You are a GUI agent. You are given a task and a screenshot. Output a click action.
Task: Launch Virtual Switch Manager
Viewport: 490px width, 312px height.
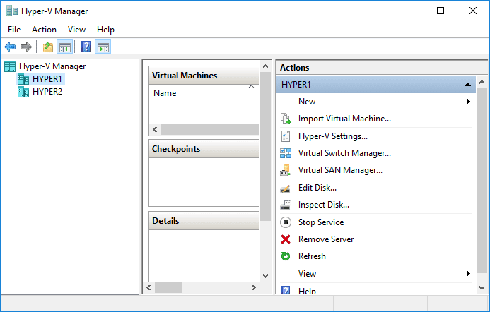344,153
